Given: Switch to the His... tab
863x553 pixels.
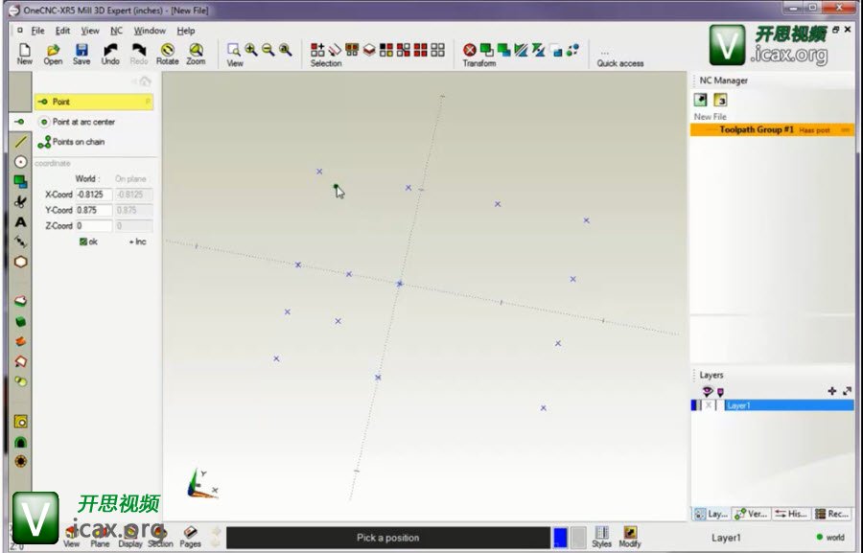Looking at the screenshot, I should 791,514.
